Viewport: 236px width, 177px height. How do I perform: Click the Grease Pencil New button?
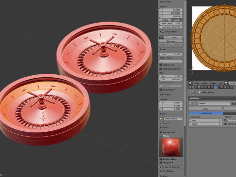coord(174,37)
